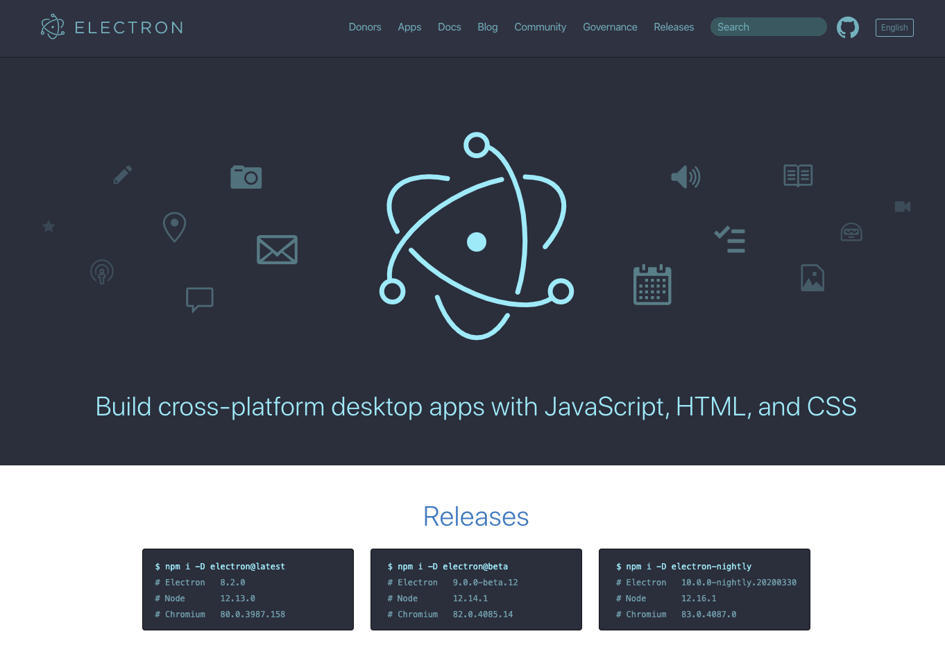Open the GitHub icon in the header
The height and width of the screenshot is (645, 945).
pyautogui.click(x=848, y=28)
